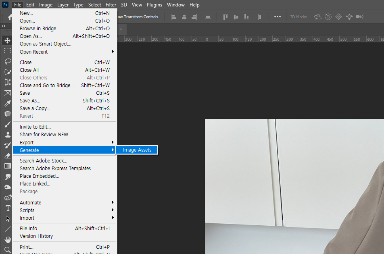Open the Filter menu
The height and width of the screenshot is (254, 384).
click(x=111, y=5)
